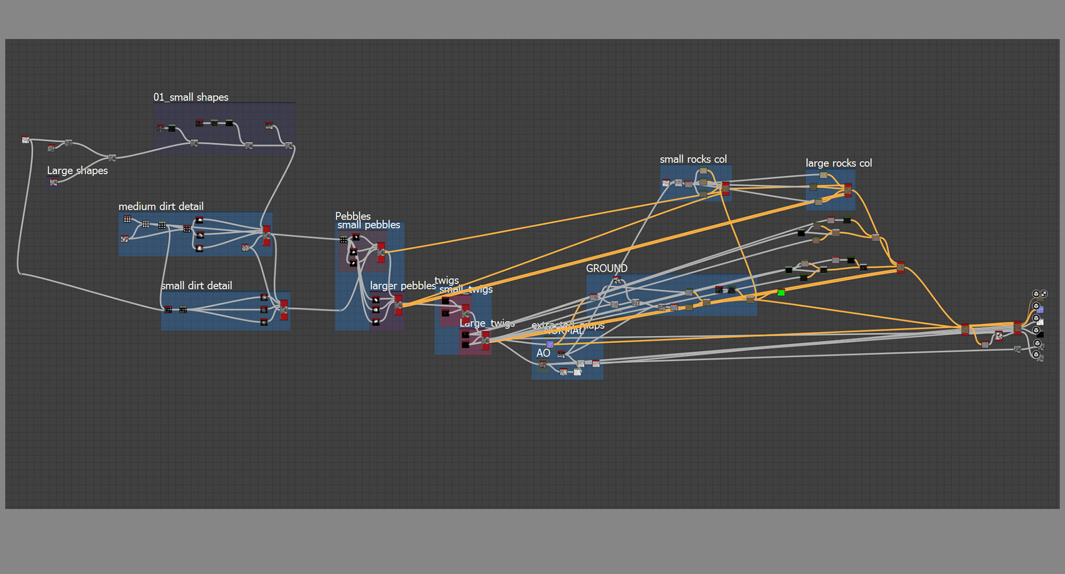Select the node under Large shapes label
The image size is (1065, 574).
(53, 182)
